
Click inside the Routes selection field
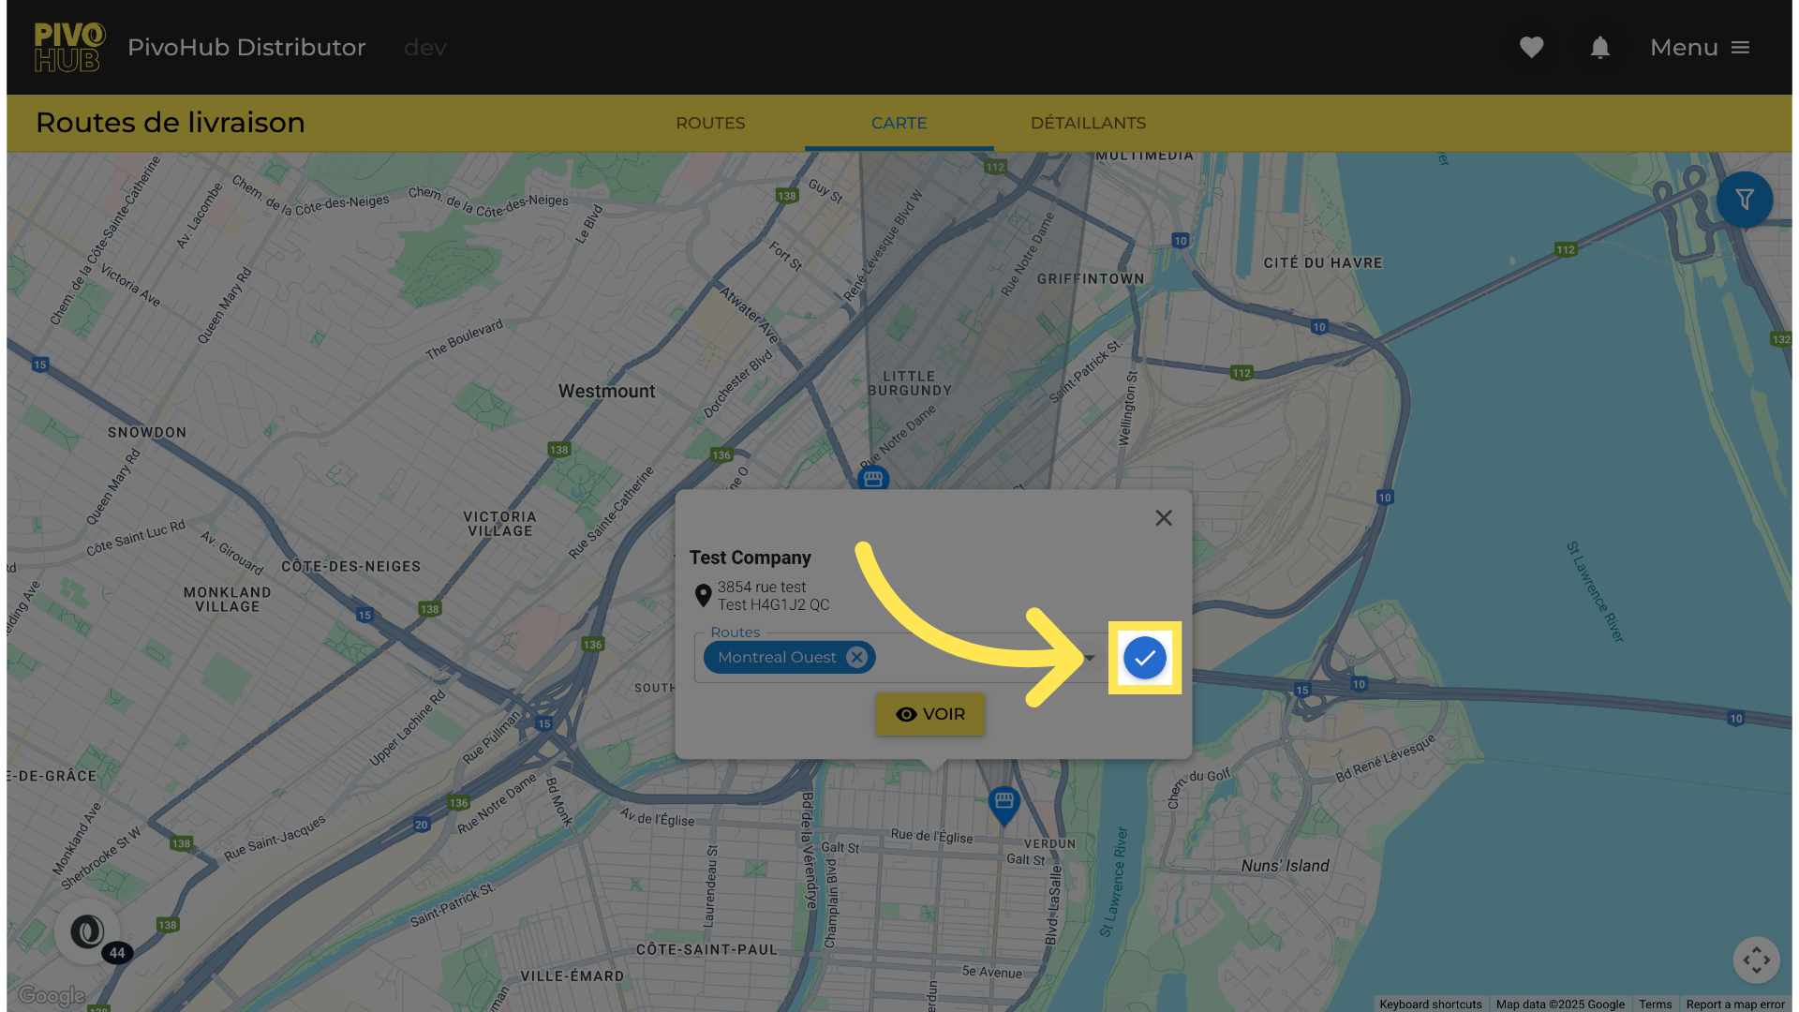click(x=974, y=658)
